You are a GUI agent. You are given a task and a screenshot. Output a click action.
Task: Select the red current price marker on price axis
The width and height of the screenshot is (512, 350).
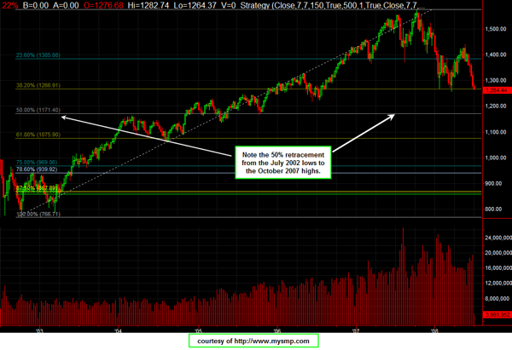click(493, 89)
